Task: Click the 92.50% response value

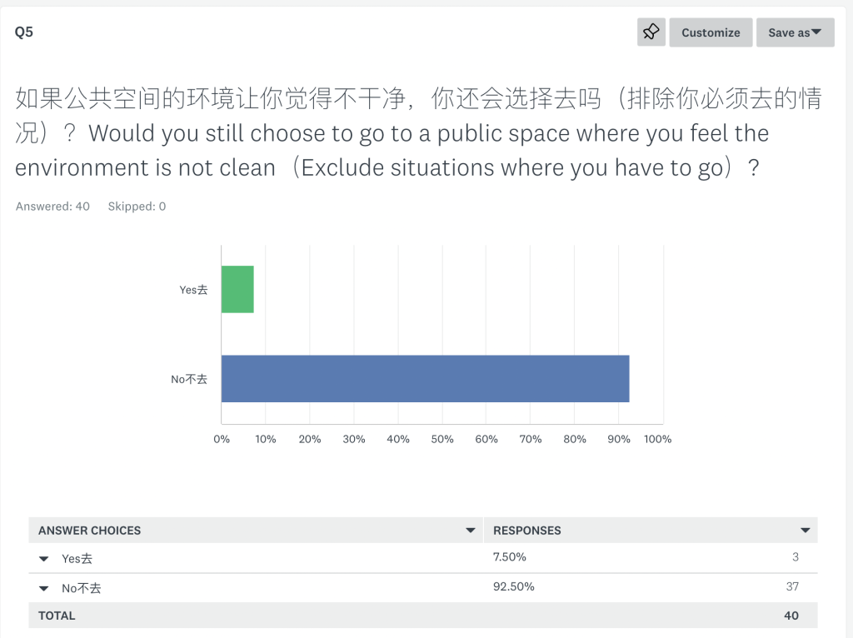Action: [x=513, y=586]
